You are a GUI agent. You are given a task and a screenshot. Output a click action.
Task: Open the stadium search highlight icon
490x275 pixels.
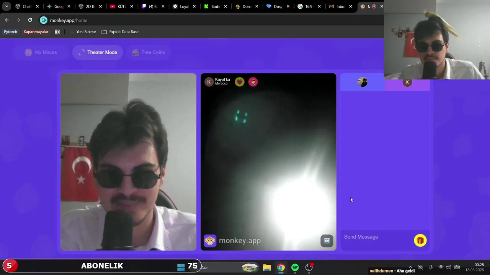click(x=250, y=267)
